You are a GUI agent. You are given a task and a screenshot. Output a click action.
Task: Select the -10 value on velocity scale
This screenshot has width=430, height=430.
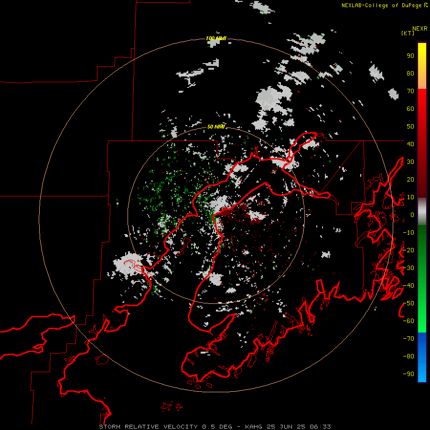point(408,233)
